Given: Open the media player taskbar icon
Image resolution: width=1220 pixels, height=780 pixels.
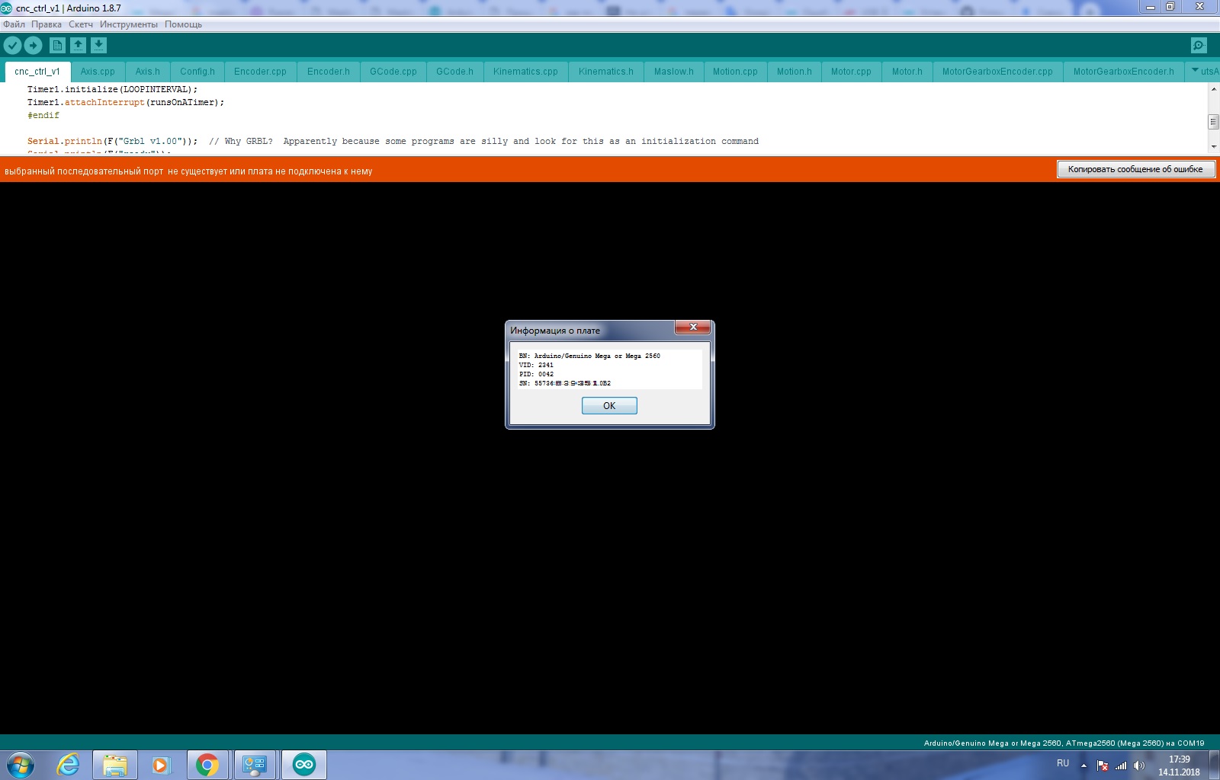Looking at the screenshot, I should click(161, 765).
